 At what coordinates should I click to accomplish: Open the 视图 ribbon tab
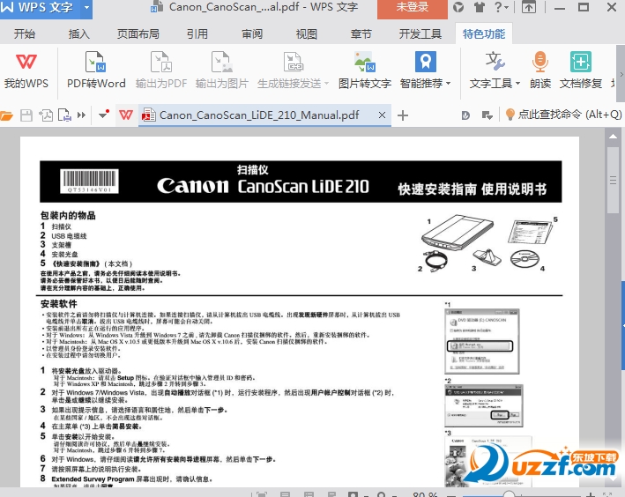[x=306, y=33]
